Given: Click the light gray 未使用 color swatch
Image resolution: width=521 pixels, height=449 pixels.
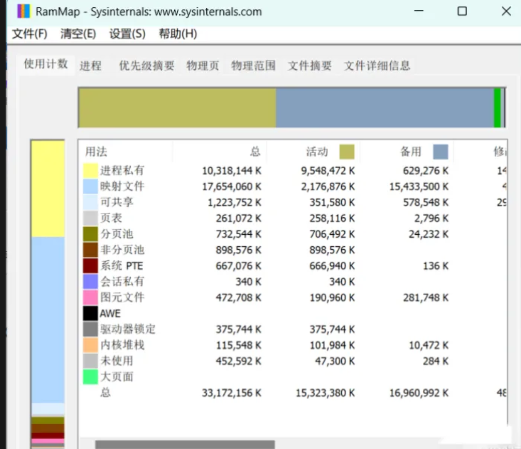Looking at the screenshot, I should pos(90,361).
